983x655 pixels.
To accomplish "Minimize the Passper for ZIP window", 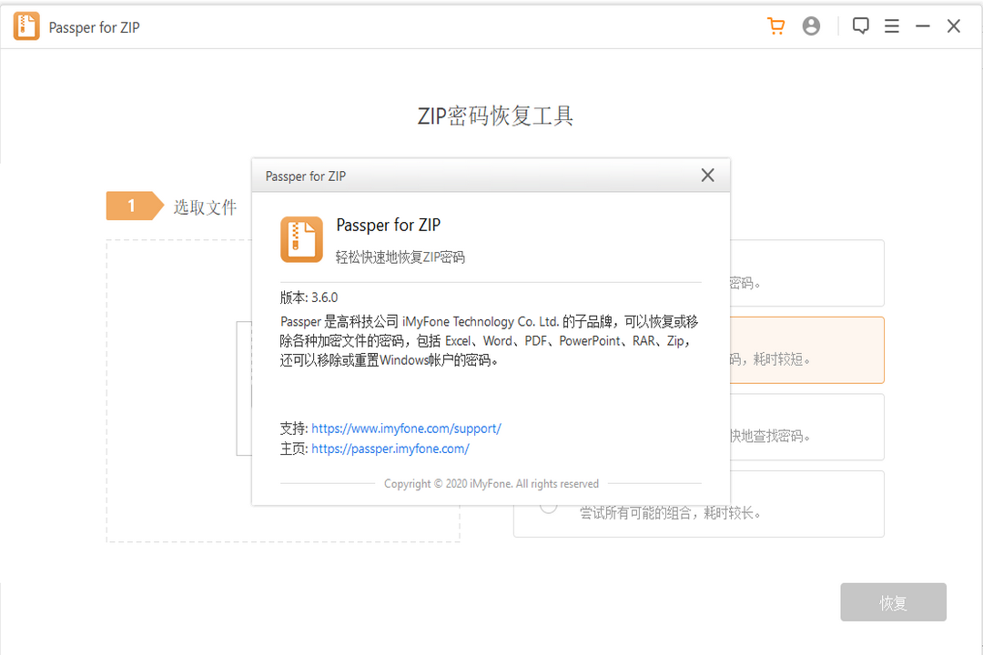I will (x=922, y=25).
